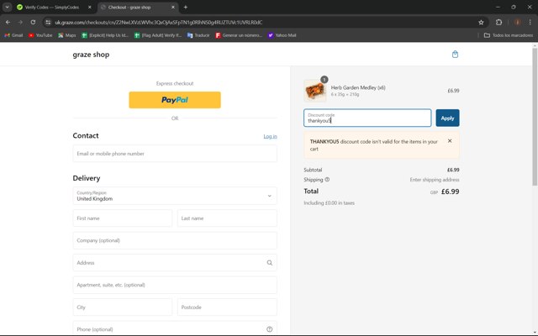
Task: Click the £6.99 total amount
Action: (x=450, y=192)
